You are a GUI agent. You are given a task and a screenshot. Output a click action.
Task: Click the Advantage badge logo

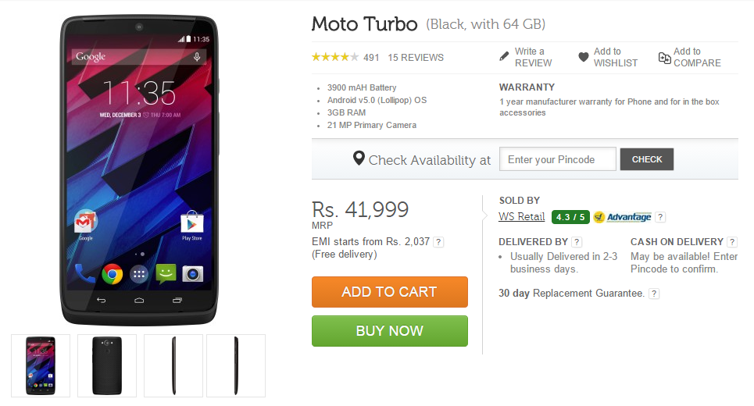(622, 217)
